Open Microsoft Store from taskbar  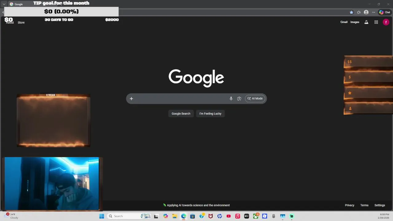pyautogui.click(x=193, y=216)
